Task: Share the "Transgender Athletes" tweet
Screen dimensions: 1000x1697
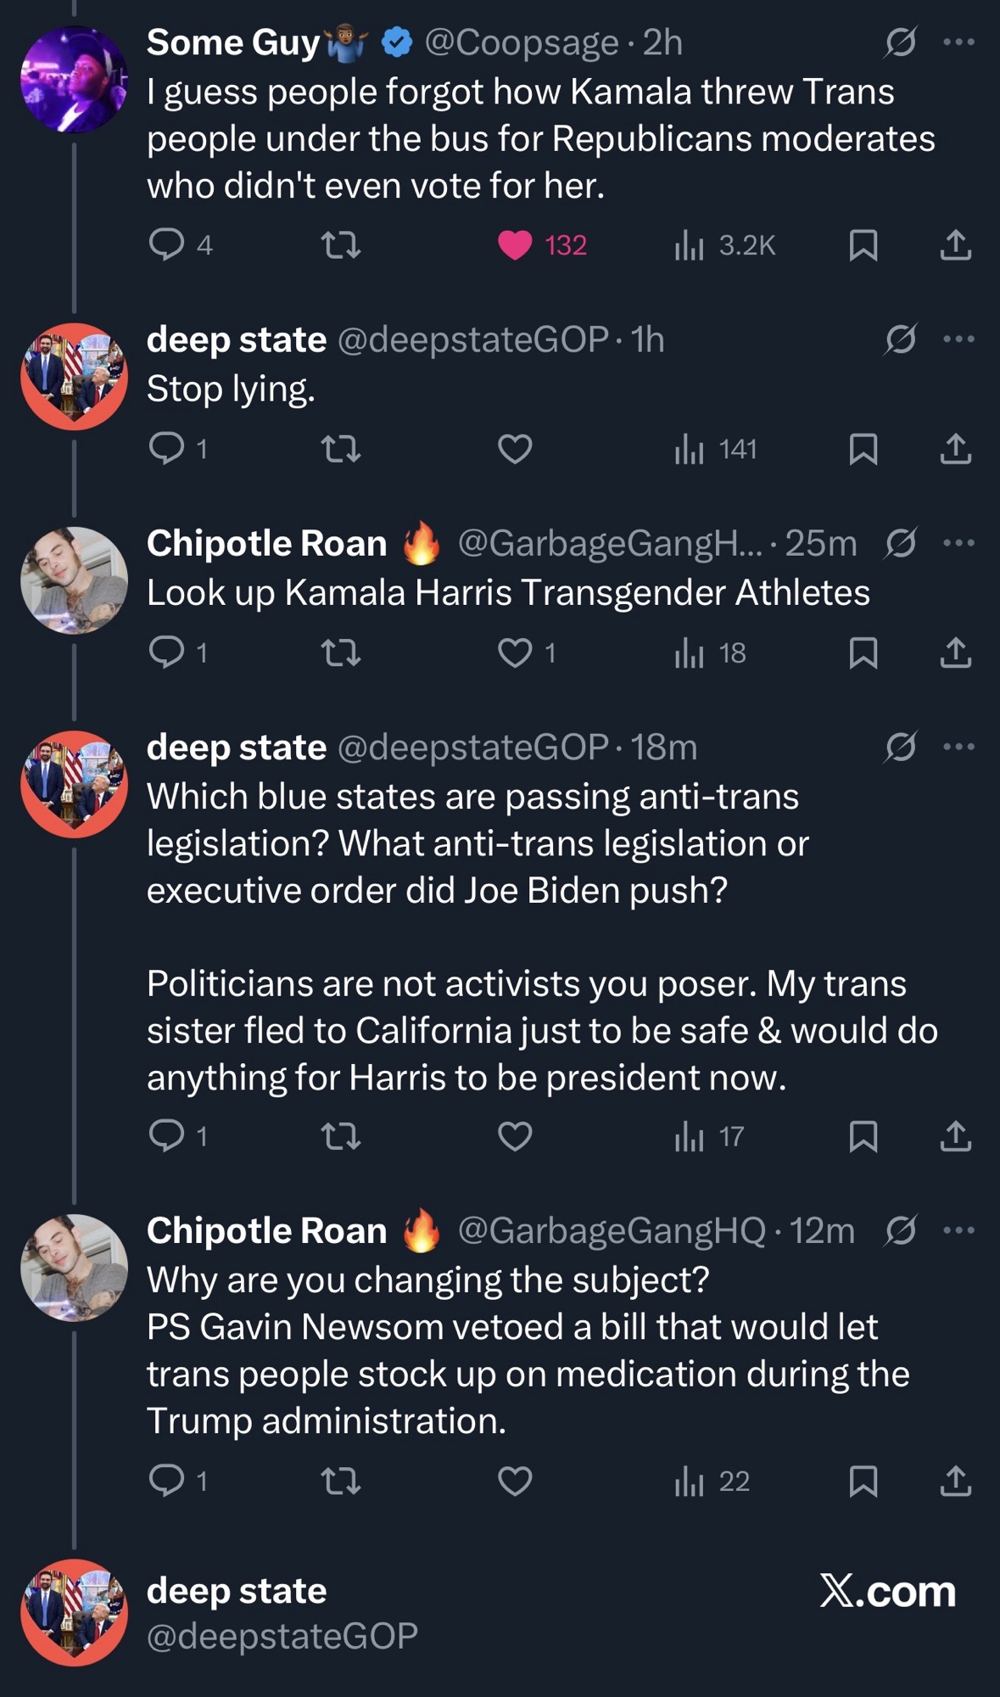Action: coord(955,652)
